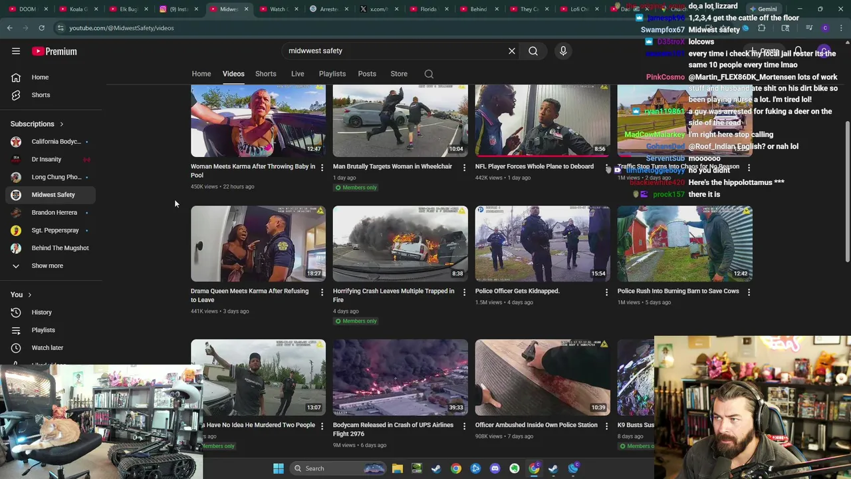851x479 pixels.
Task: Switch to the channel Shorts tab
Action: [266, 74]
